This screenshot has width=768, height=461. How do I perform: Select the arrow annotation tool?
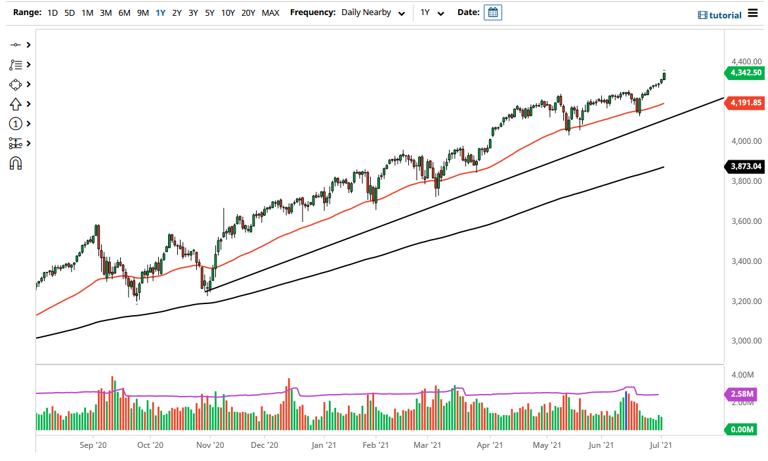(16, 104)
